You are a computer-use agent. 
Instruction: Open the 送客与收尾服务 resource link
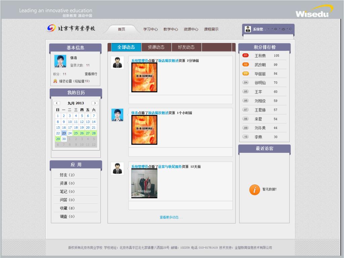[x=170, y=167]
